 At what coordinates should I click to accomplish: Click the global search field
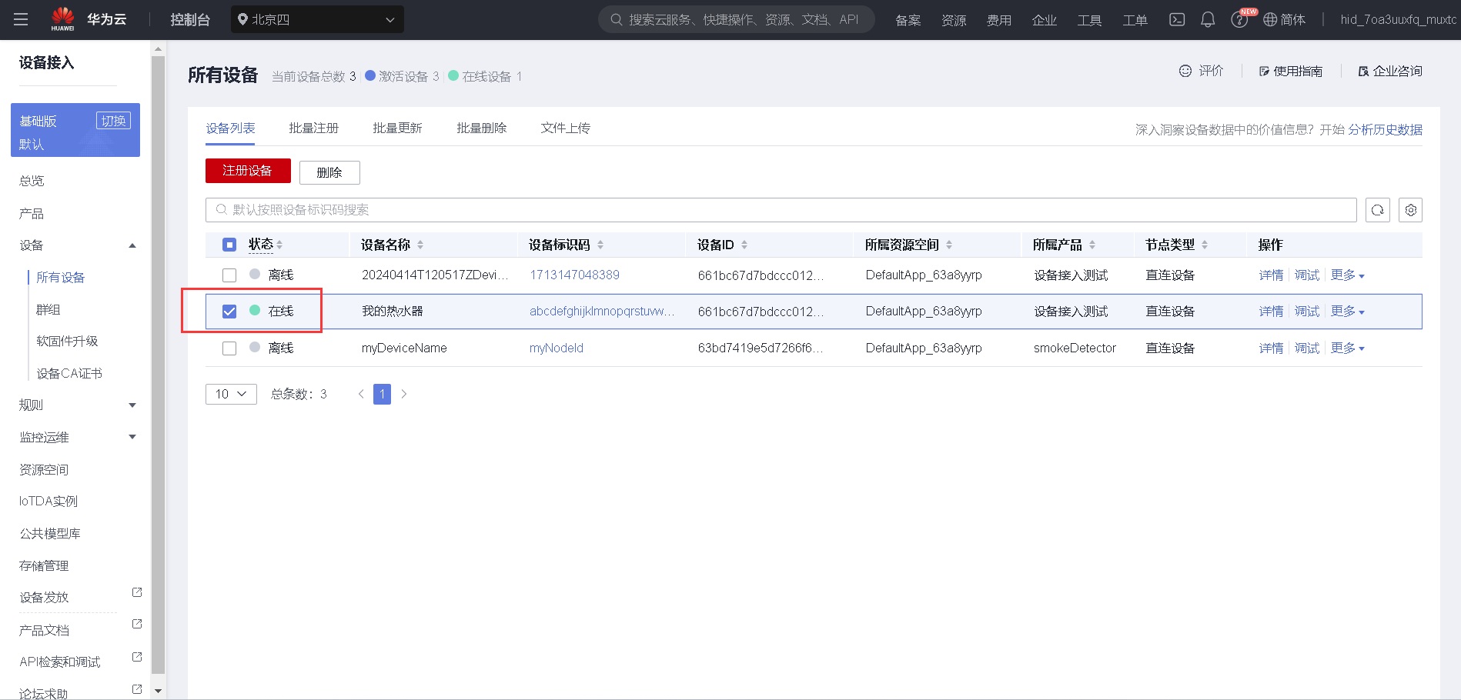coord(737,20)
